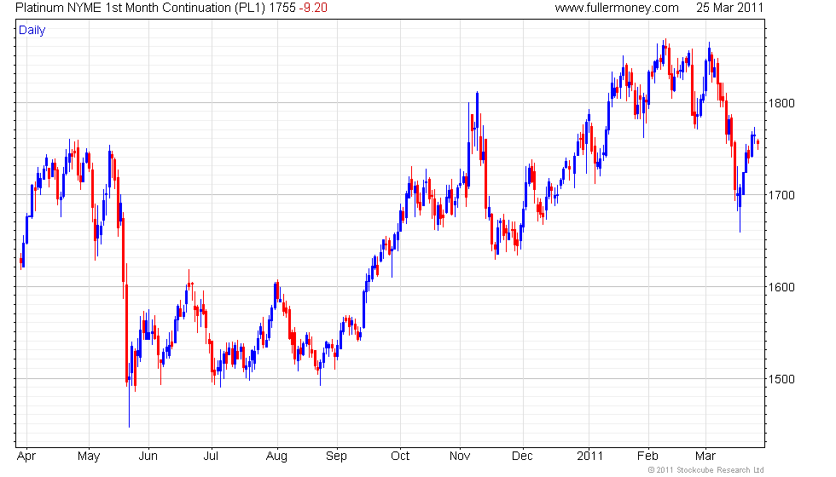This screenshot has width=836, height=477.
Task: Click the date '25 Mar 2011'
Action: pos(730,8)
